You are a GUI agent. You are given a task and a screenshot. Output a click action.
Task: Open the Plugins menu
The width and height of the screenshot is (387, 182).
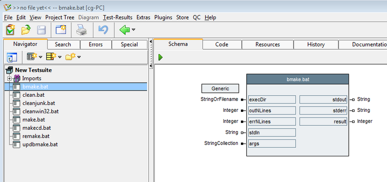[x=163, y=17]
